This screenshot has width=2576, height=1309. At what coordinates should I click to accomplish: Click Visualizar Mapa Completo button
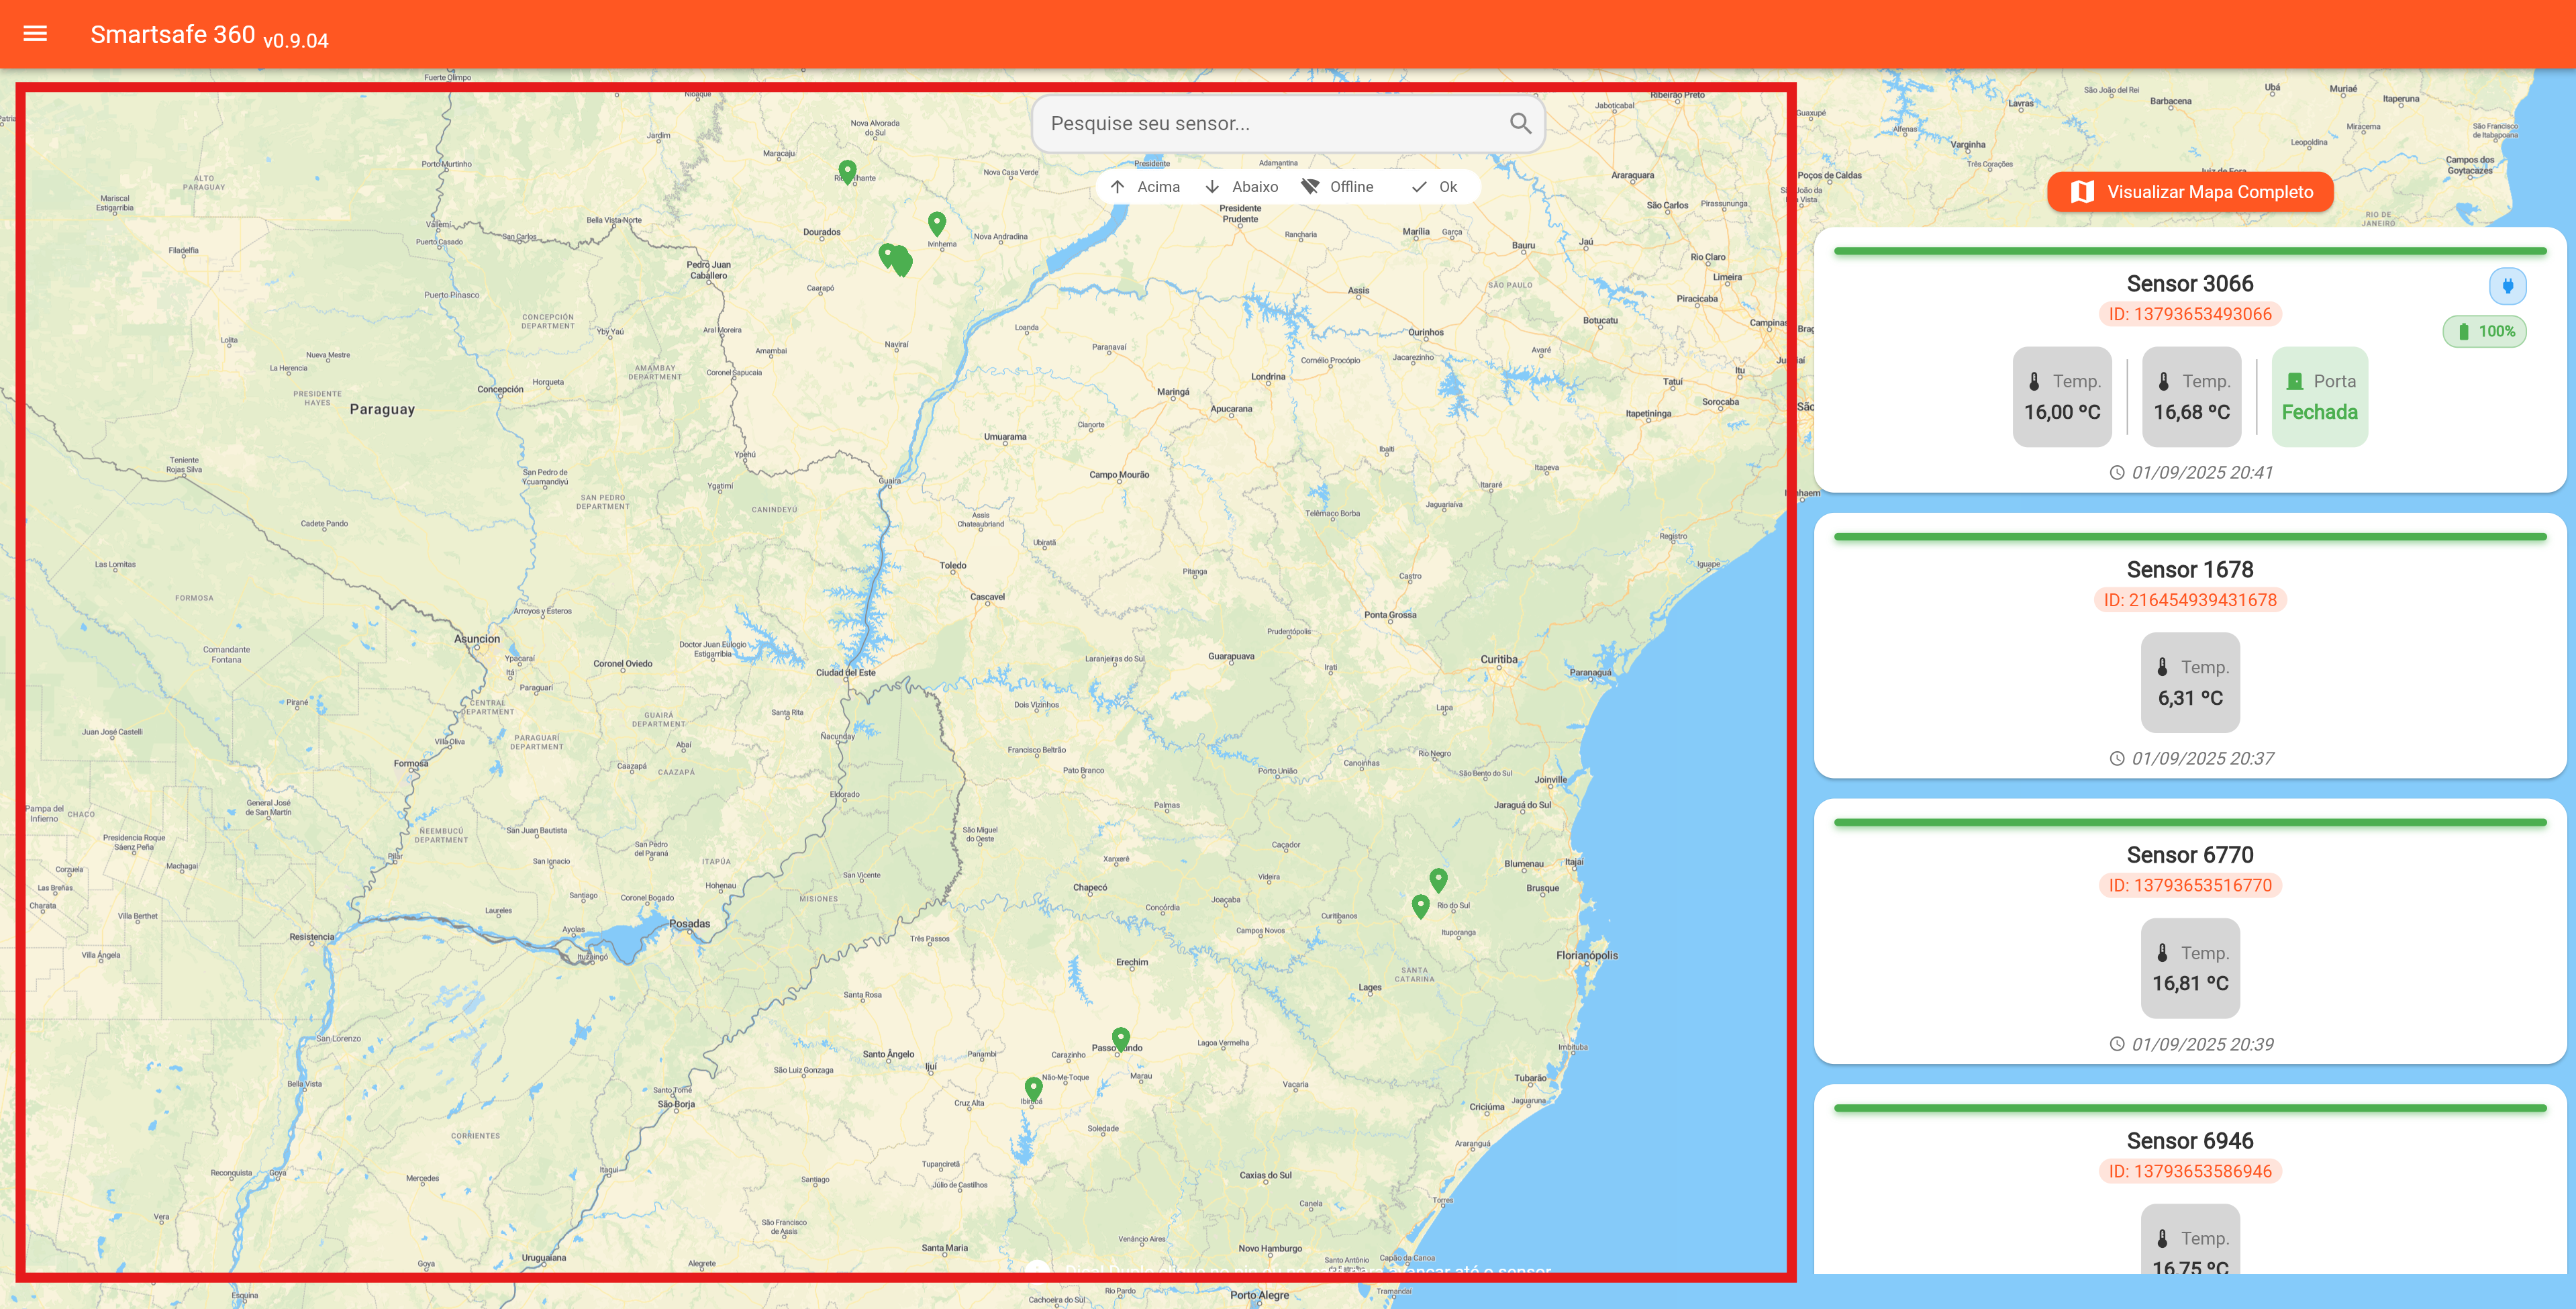coord(2190,192)
